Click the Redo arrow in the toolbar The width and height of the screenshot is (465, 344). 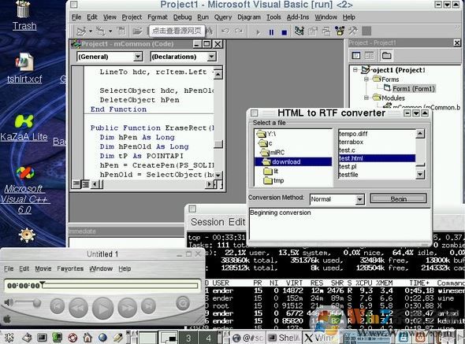click(x=239, y=31)
